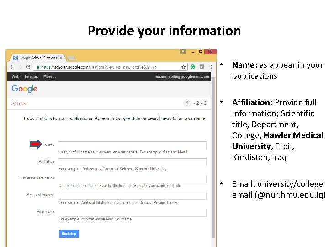Click the Chrome user profile icon

tap(183, 52)
